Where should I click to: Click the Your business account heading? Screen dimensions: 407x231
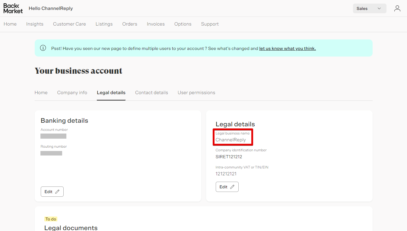(78, 71)
